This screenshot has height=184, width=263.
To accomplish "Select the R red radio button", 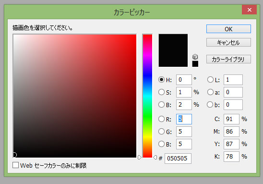I will pyautogui.click(x=161, y=119).
